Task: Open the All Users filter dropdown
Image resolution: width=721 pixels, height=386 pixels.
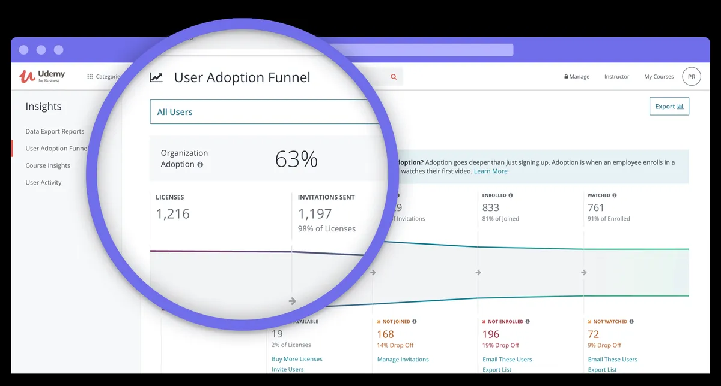Action: coord(264,112)
